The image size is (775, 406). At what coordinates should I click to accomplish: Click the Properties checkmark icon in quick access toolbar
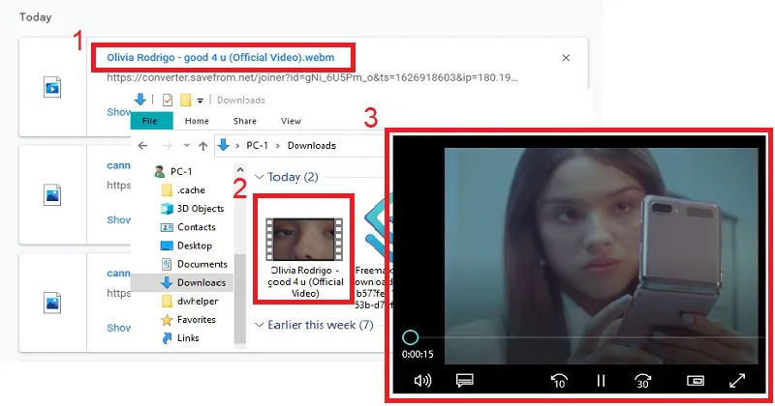pos(168,101)
